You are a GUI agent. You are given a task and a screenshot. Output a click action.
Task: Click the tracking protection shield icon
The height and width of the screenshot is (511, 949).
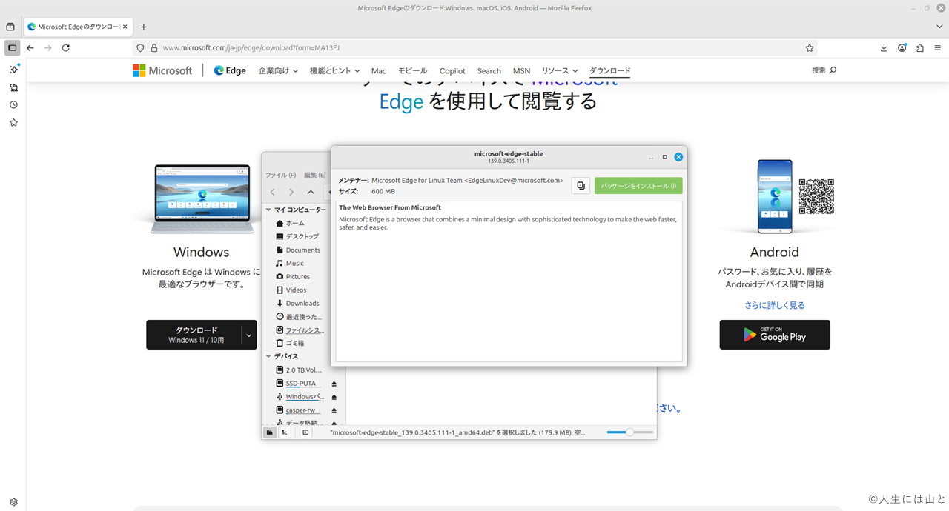[140, 47]
